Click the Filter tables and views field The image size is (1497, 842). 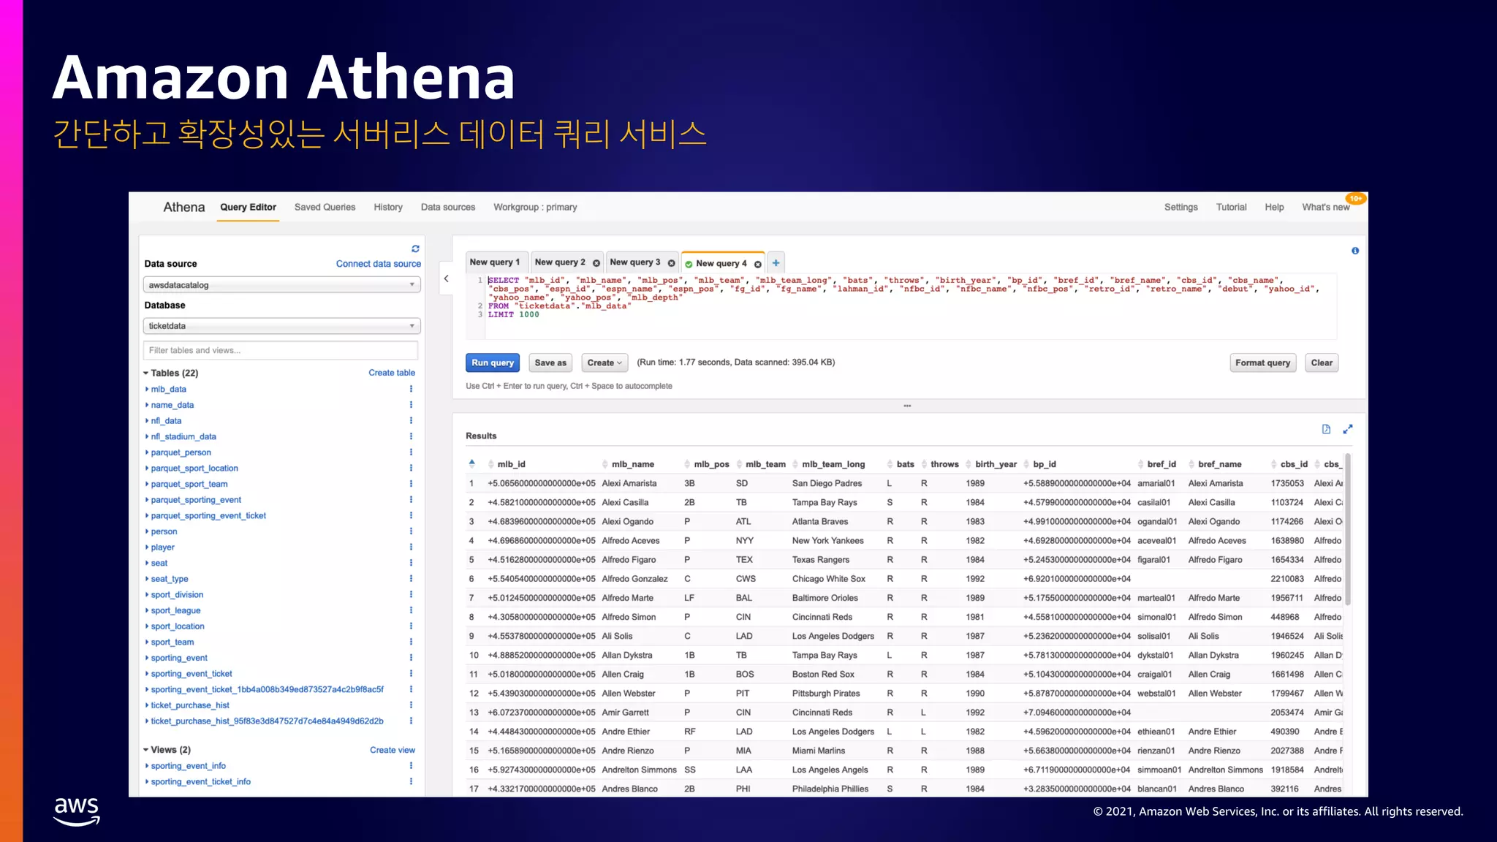click(x=281, y=350)
